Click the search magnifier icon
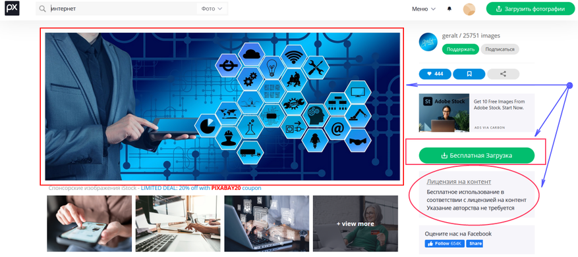 [43, 9]
